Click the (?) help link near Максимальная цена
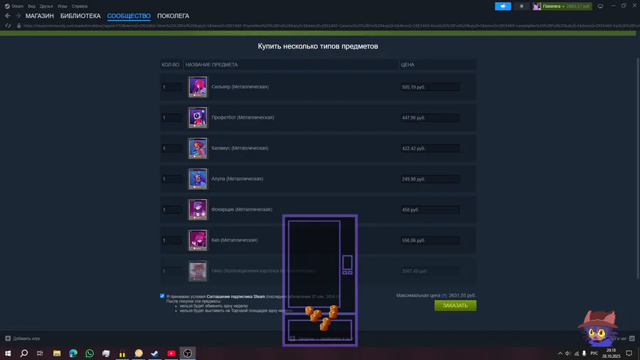 (x=444, y=295)
